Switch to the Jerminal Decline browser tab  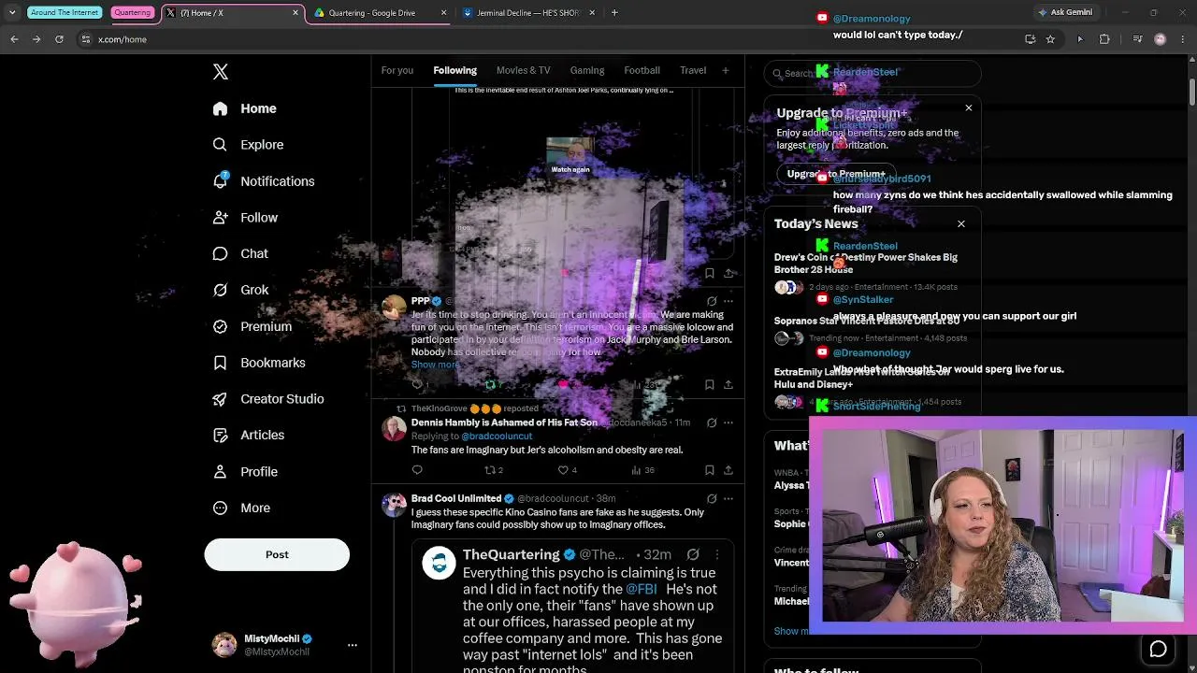pos(528,13)
